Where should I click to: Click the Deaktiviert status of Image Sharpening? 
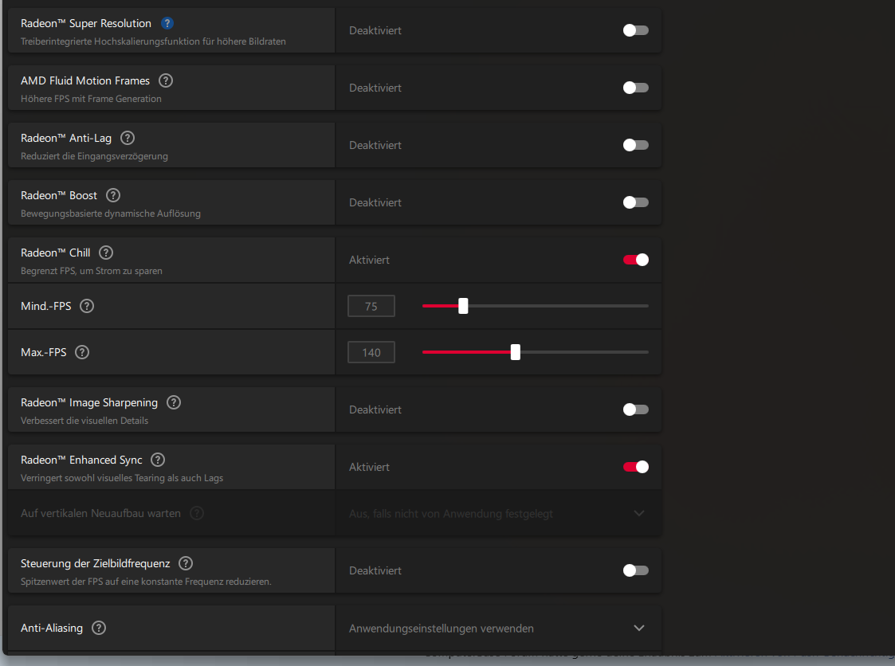coord(375,409)
